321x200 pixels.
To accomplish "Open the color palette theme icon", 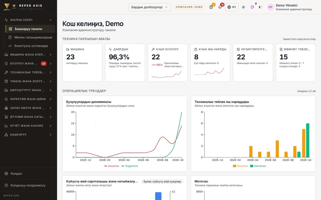I will tap(252, 7).
